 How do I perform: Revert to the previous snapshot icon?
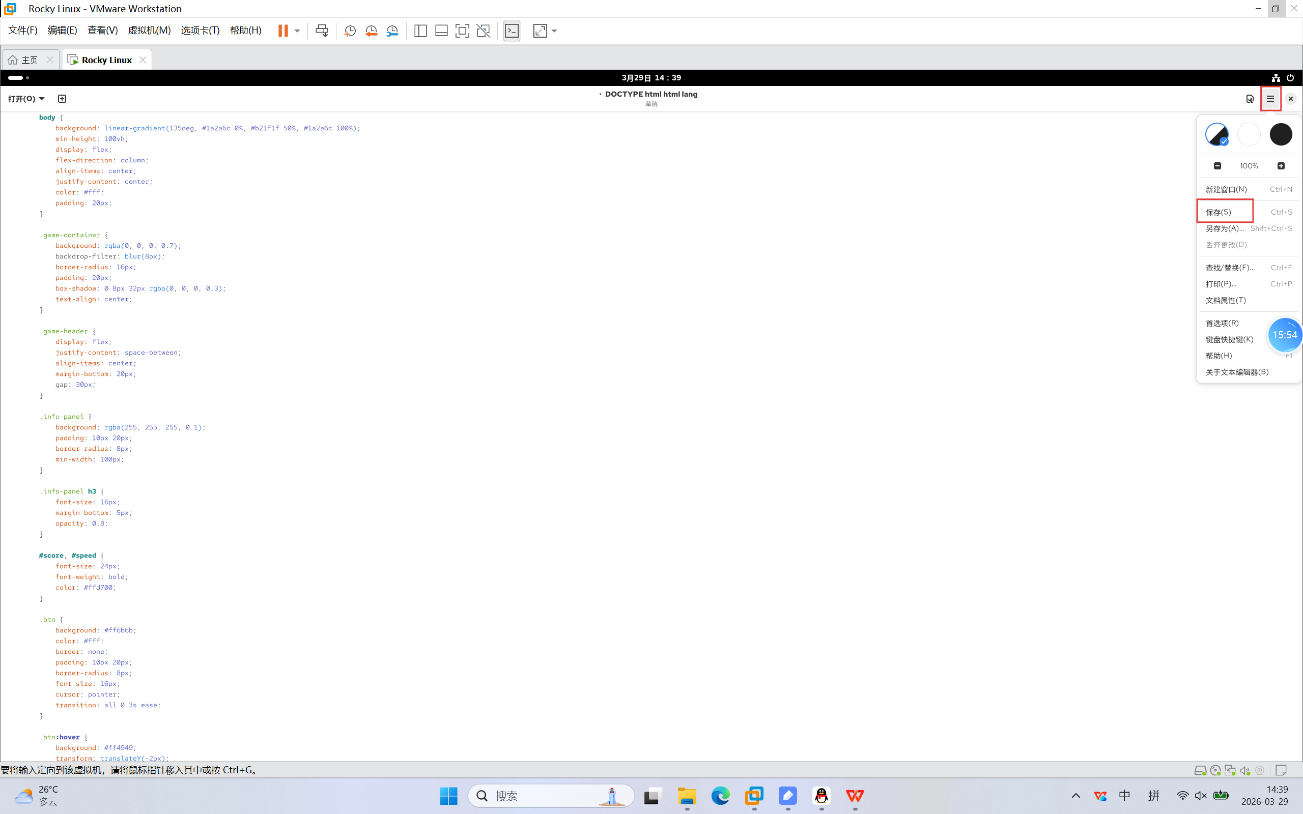click(x=371, y=31)
